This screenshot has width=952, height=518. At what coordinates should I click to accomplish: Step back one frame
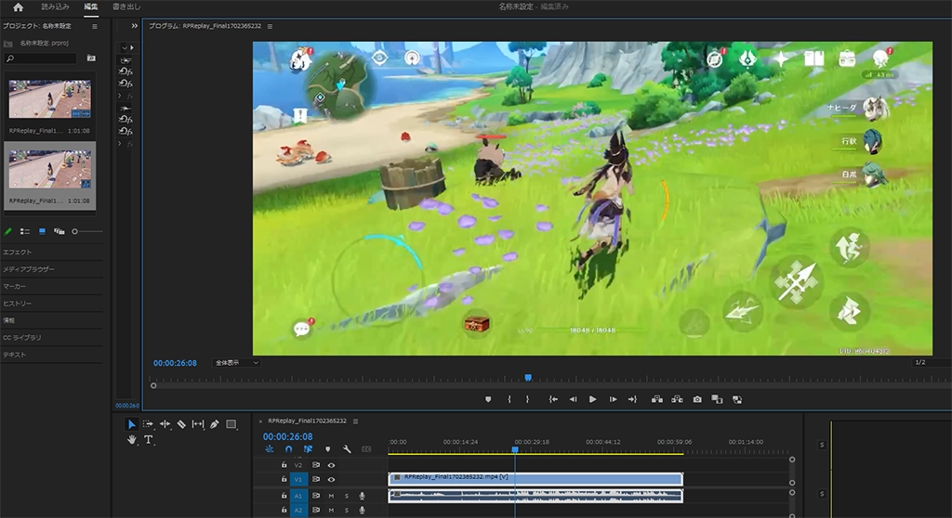click(573, 399)
